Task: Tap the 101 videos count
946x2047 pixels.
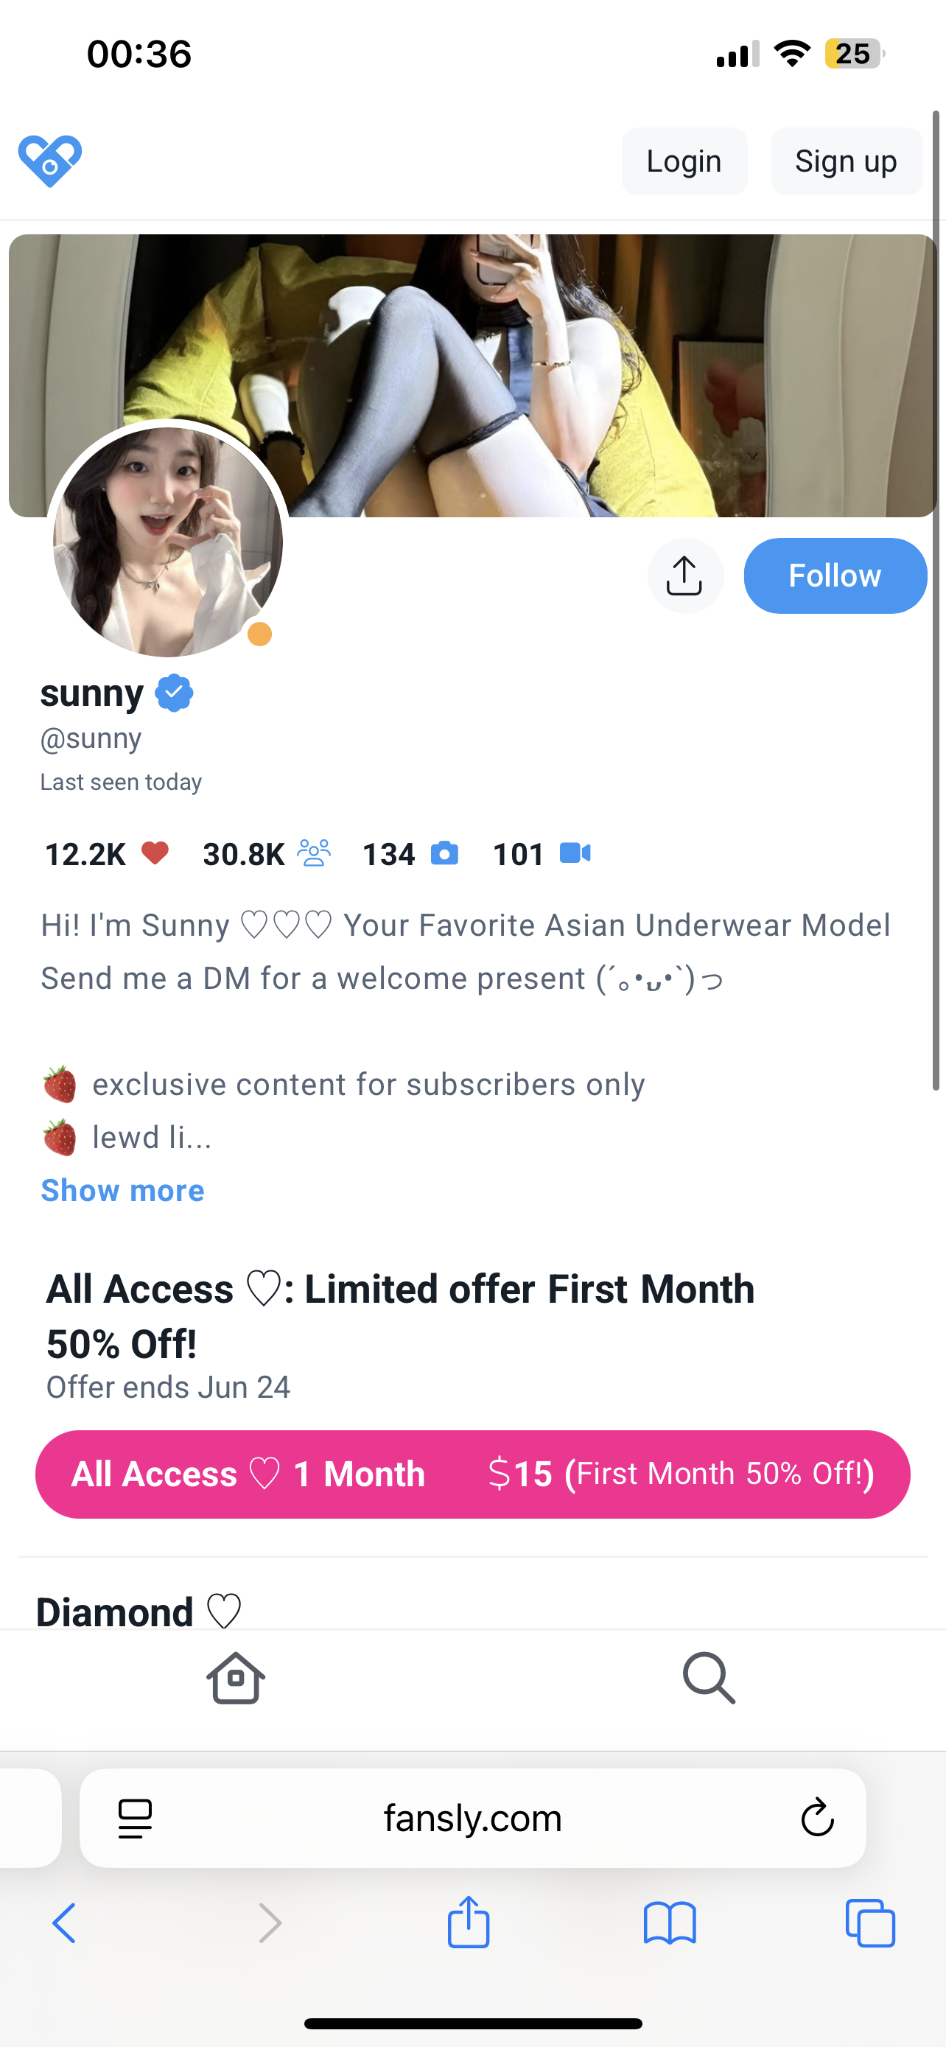Action: click(x=541, y=854)
